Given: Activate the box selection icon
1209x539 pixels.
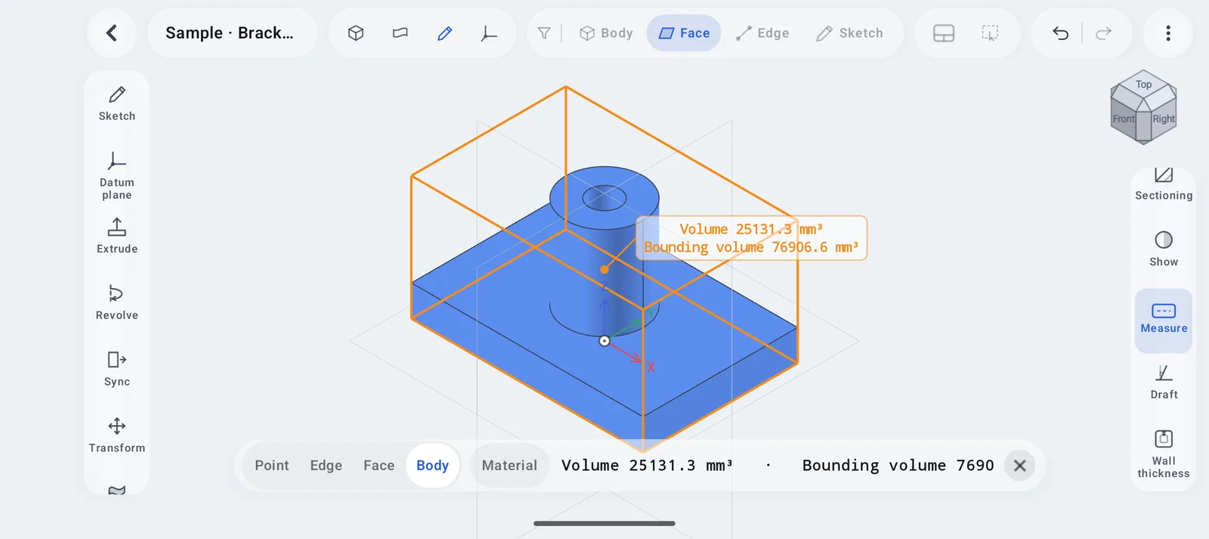Looking at the screenshot, I should [x=990, y=33].
